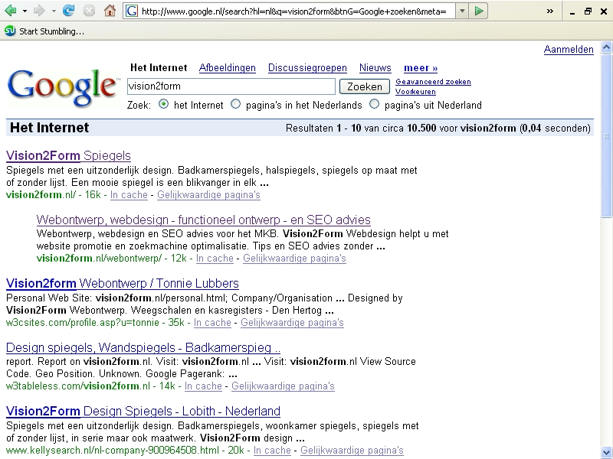613x459 pixels.
Task: Click the StumbleUpon Start Stumbling icon
Action: click(x=10, y=31)
